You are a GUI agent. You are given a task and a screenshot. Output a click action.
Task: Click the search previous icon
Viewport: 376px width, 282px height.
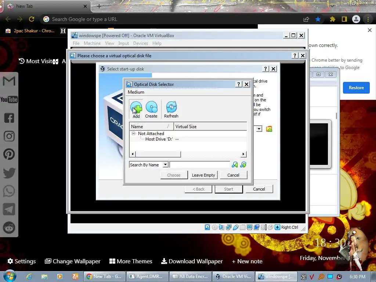pyautogui.click(x=235, y=165)
